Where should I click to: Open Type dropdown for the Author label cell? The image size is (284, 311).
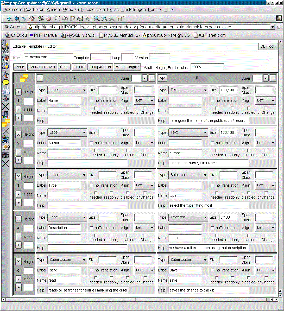tap(67, 132)
